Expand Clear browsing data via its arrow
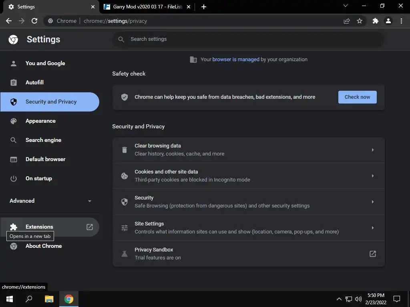Screen dimensions: 410x307 pyautogui.click(x=373, y=150)
